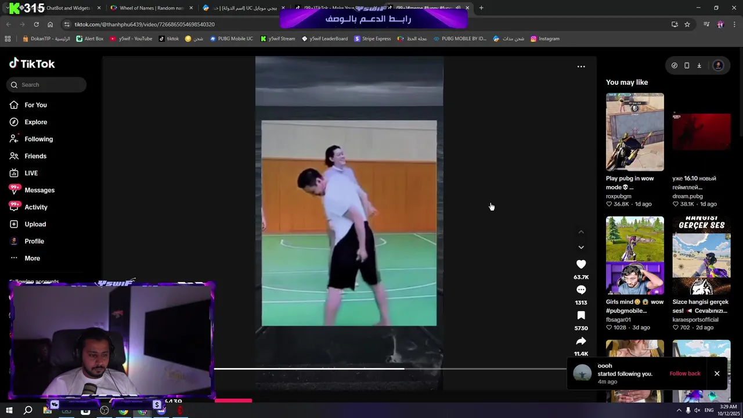Open the Activity notifications
Screen dimensions: 743x418
(x=35, y=207)
